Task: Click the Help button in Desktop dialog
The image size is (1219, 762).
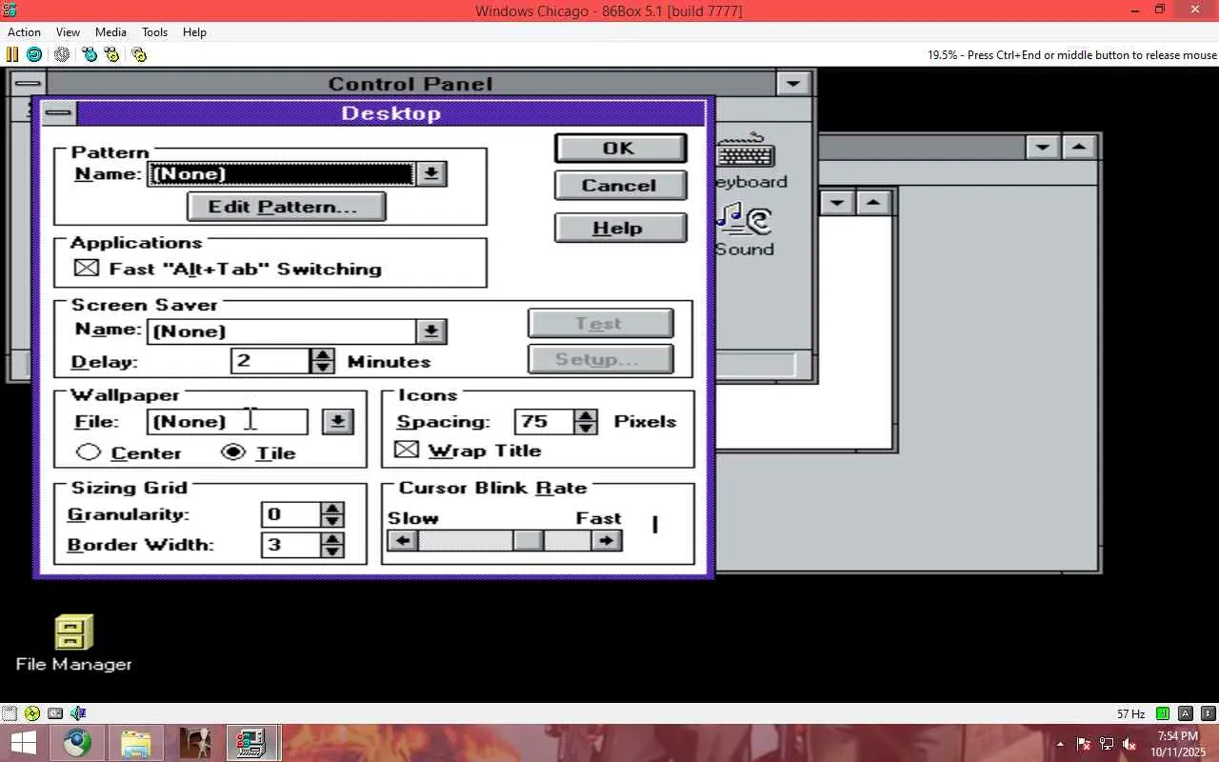Action: pyautogui.click(x=619, y=229)
